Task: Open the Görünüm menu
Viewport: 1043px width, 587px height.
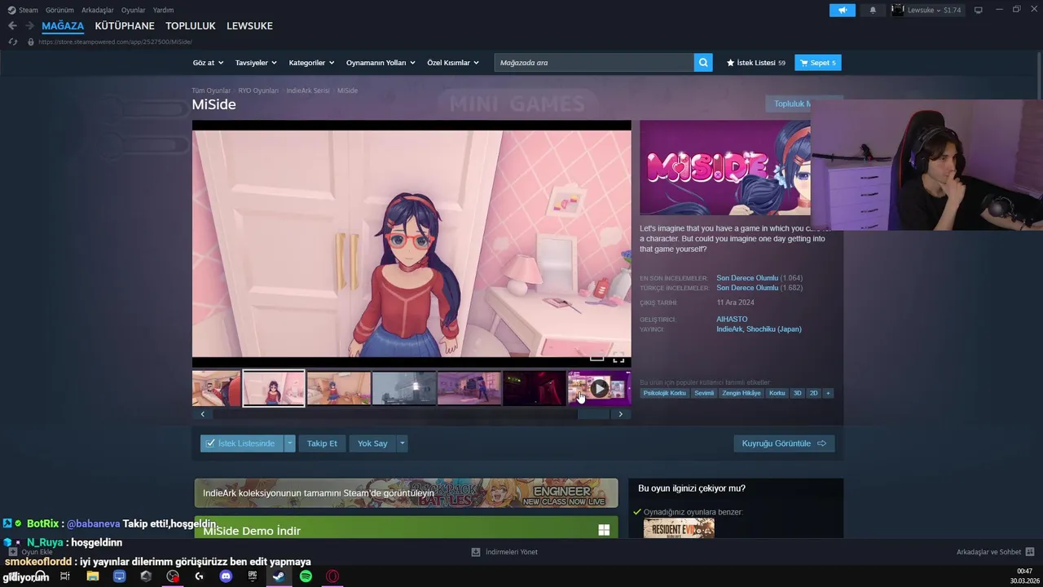Action: click(59, 10)
